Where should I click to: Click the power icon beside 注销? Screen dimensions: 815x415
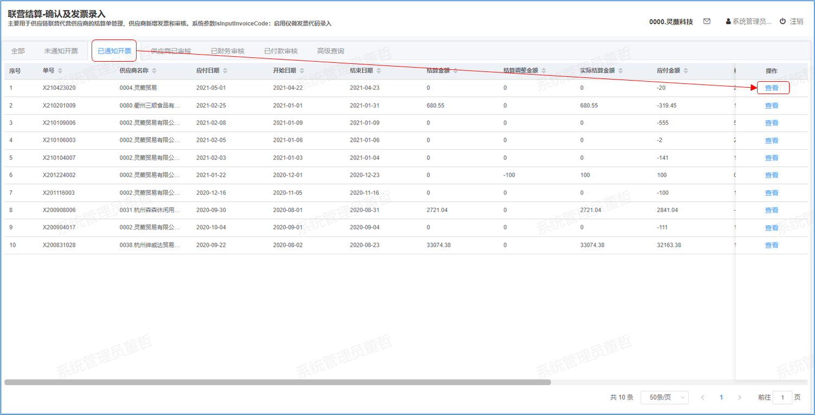[x=782, y=22]
